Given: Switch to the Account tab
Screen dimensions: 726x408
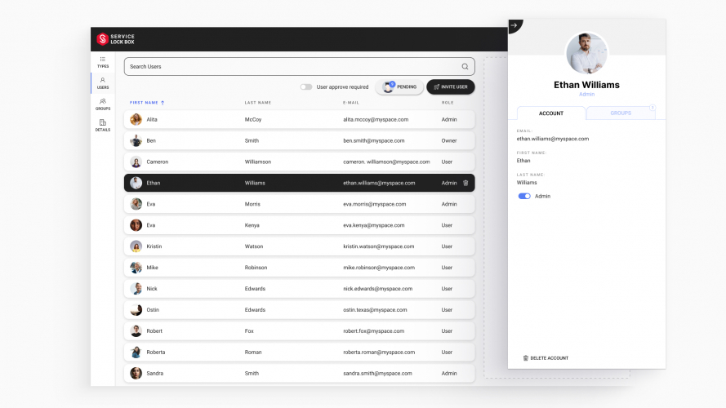Looking at the screenshot, I should [x=551, y=113].
